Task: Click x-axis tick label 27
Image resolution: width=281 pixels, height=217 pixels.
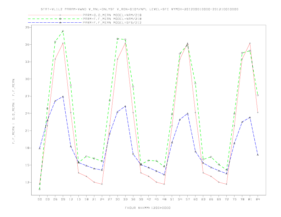Action: coord(110,199)
